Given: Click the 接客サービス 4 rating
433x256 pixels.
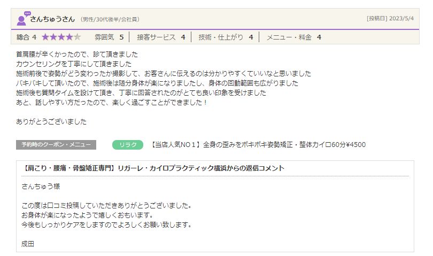Looking at the screenshot, I should [161, 37].
